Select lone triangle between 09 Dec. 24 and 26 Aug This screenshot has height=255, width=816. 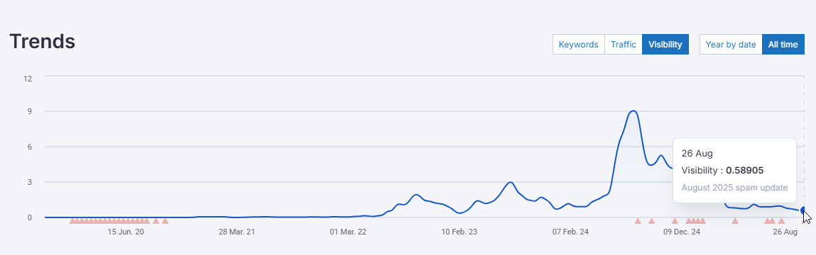tap(735, 221)
